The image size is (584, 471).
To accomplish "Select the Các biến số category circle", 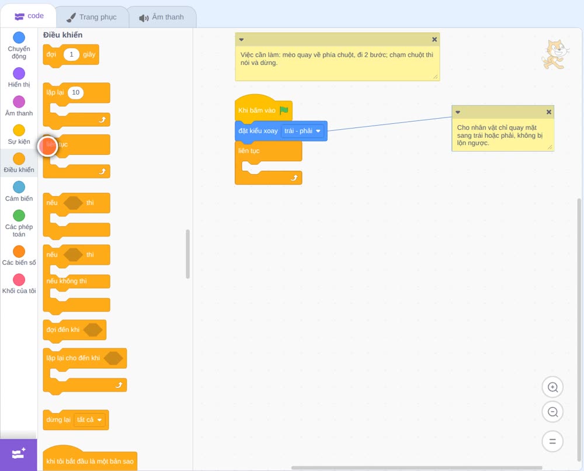I will click(19, 251).
